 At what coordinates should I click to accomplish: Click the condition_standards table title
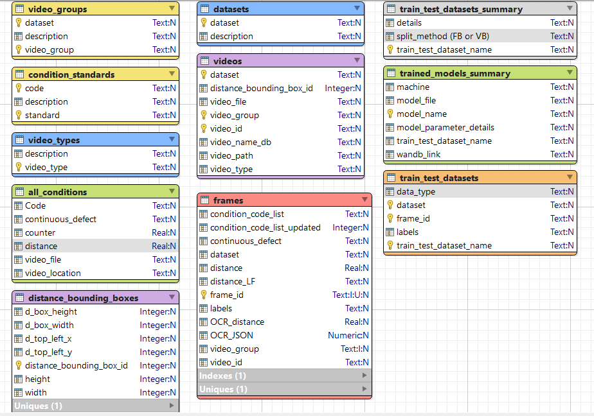pos(71,74)
